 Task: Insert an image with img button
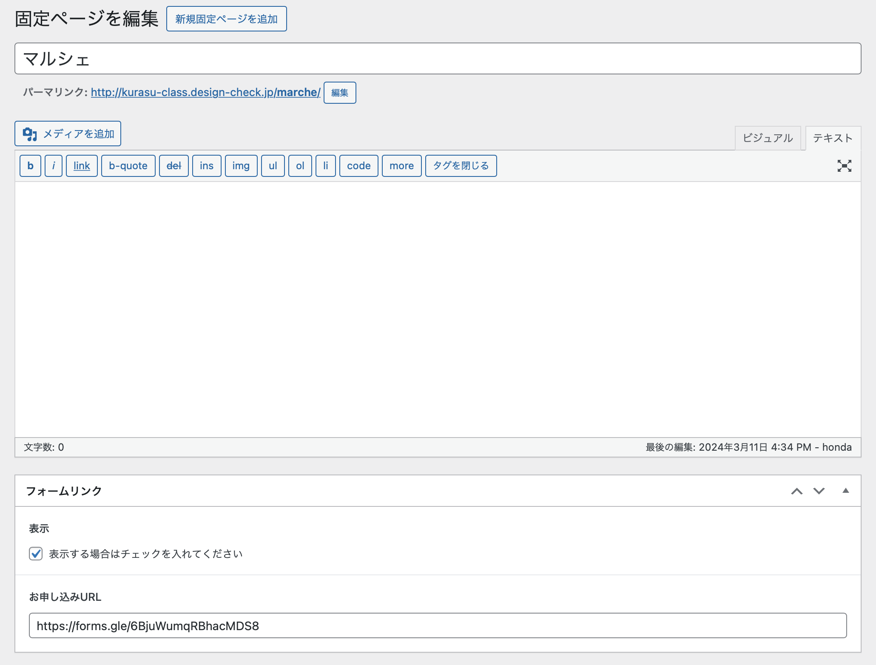coord(241,166)
